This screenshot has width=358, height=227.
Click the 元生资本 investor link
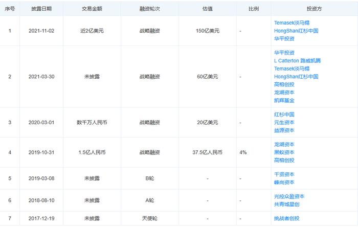pyautogui.click(x=284, y=123)
